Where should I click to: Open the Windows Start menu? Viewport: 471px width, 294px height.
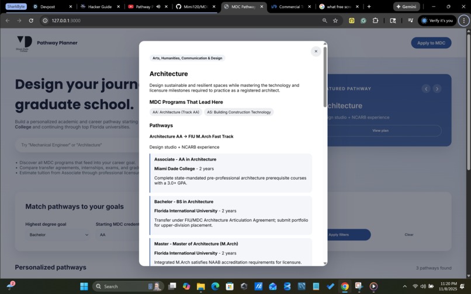click(84, 286)
